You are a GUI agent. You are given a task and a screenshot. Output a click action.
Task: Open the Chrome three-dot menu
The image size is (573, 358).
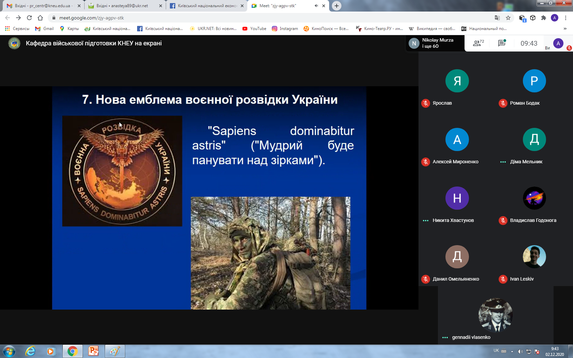pyautogui.click(x=565, y=18)
